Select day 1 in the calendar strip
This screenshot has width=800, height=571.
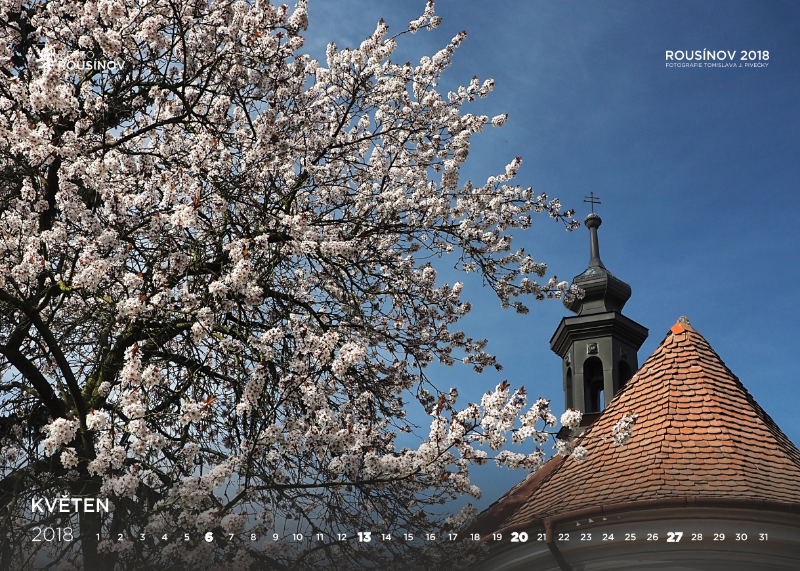(x=98, y=537)
